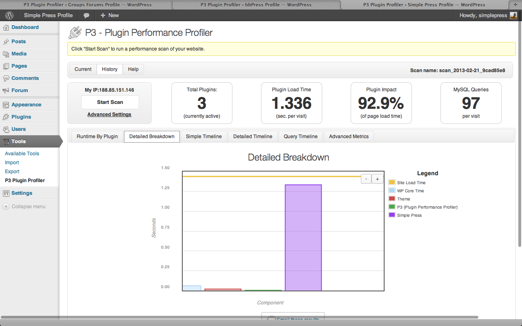Click the Plugins plug icon in the sidebar
This screenshot has width=522, height=326.
click(6, 117)
